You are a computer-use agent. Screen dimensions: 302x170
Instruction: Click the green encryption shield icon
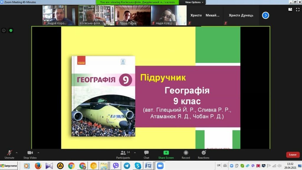tap(11, 30)
